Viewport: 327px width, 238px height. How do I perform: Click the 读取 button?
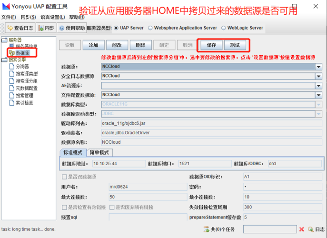(x=70, y=45)
